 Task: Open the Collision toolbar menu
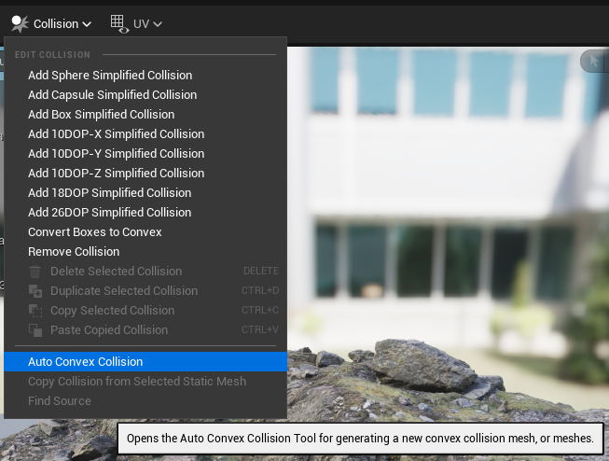51,24
